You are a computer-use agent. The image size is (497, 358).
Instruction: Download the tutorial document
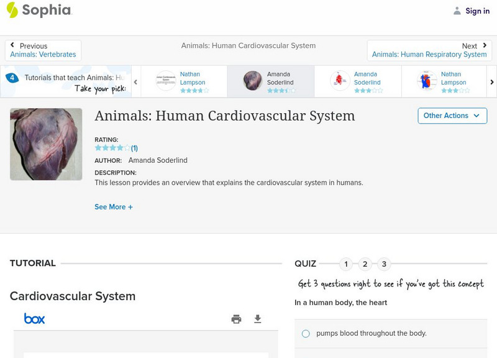point(258,319)
